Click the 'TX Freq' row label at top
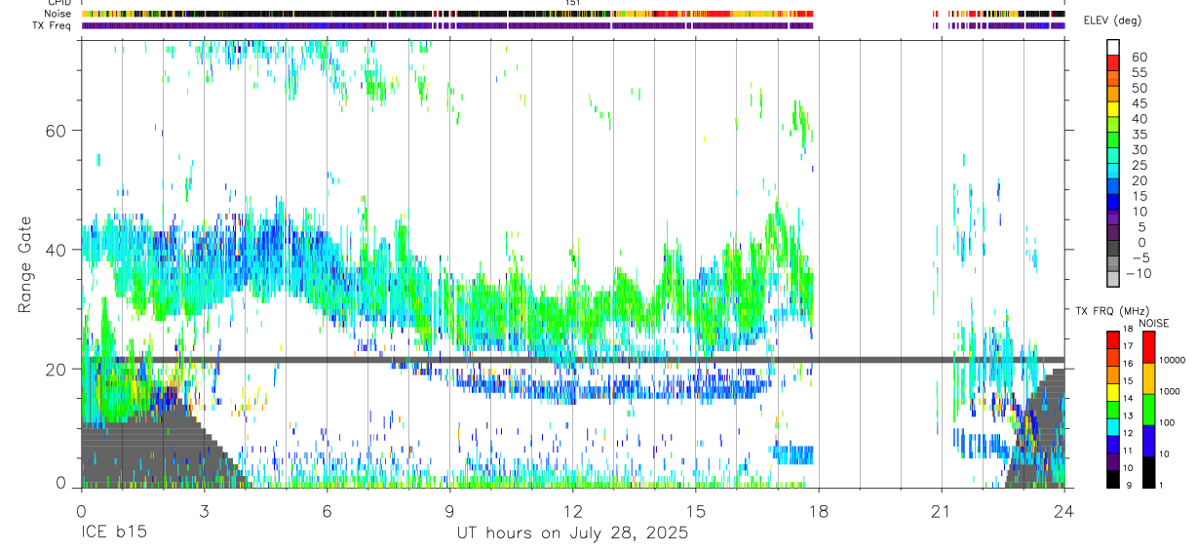Viewport: 1197px width, 553px height. pyautogui.click(x=54, y=25)
